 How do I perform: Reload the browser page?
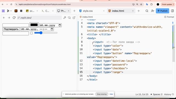coord(11,4)
